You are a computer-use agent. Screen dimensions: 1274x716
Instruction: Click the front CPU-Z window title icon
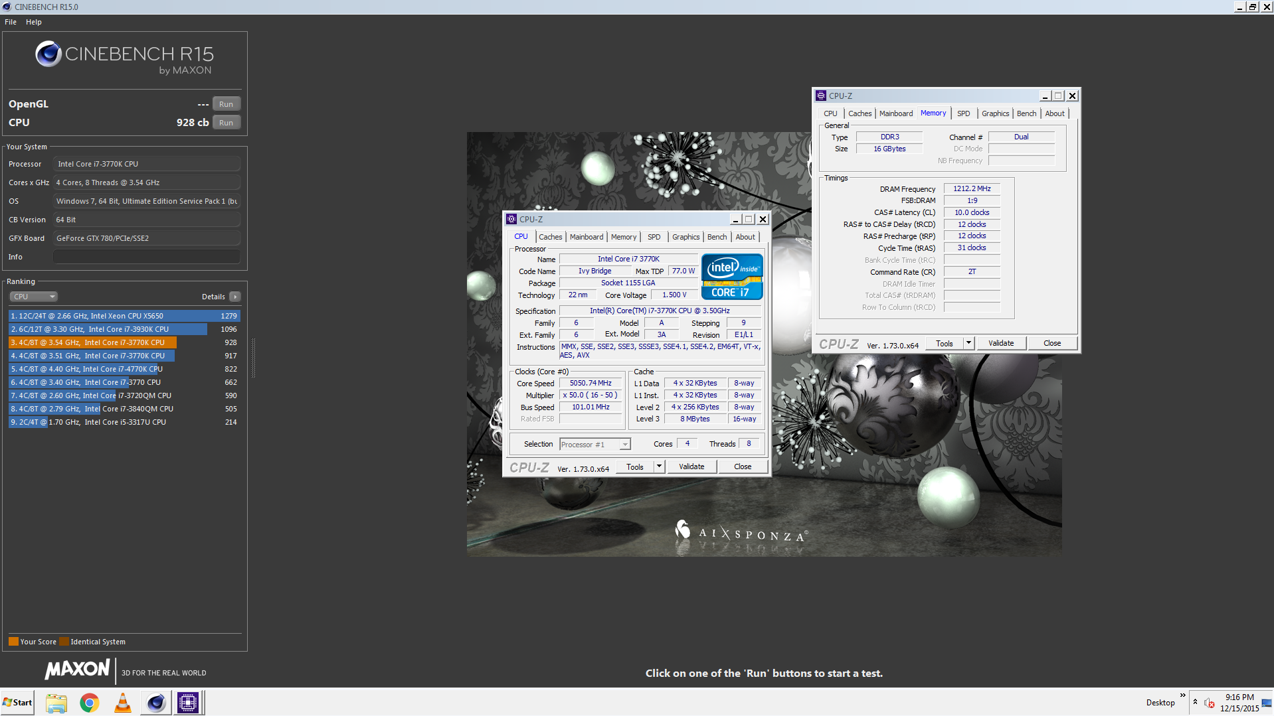tap(511, 220)
